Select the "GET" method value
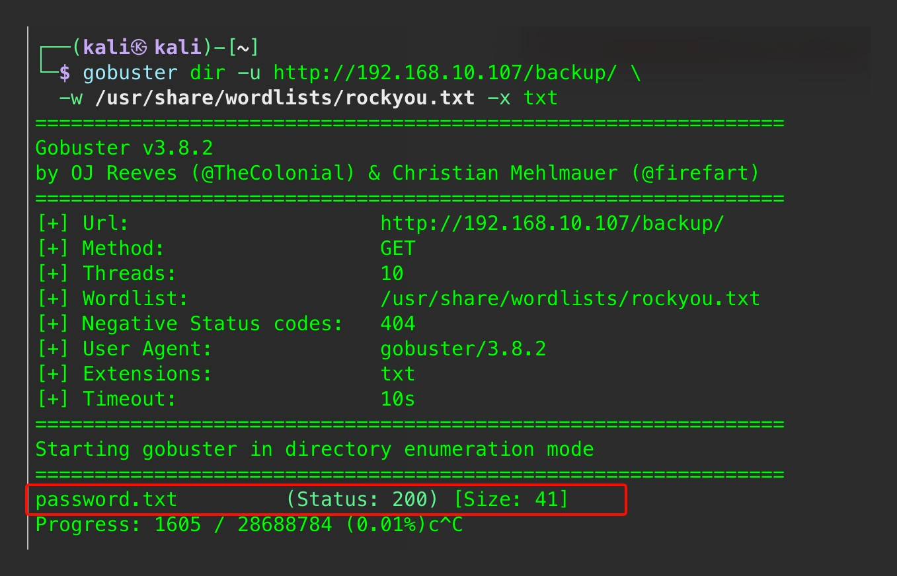The width and height of the screenshot is (897, 576). 398,248
